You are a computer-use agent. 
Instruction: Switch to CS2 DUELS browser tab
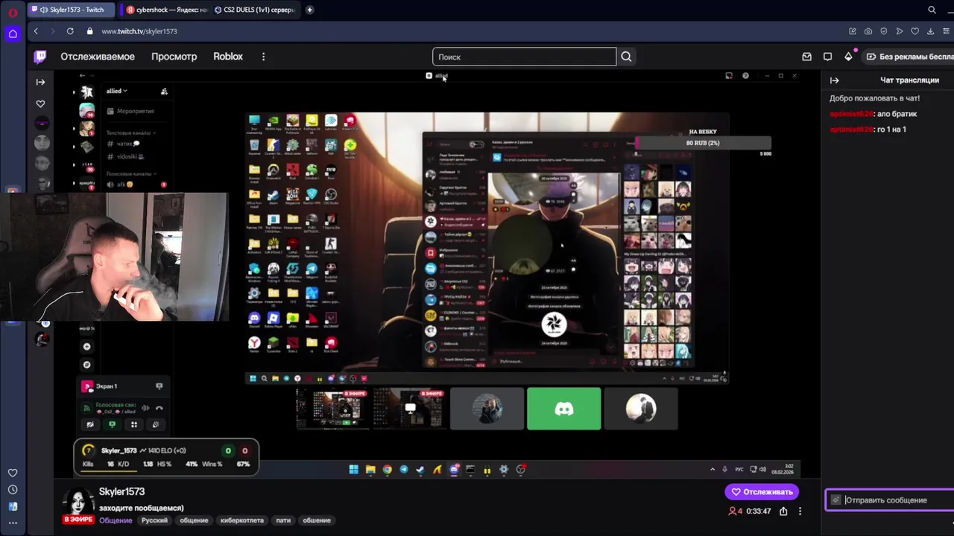(253, 10)
